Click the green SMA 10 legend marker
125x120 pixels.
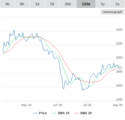(x=54, y=113)
